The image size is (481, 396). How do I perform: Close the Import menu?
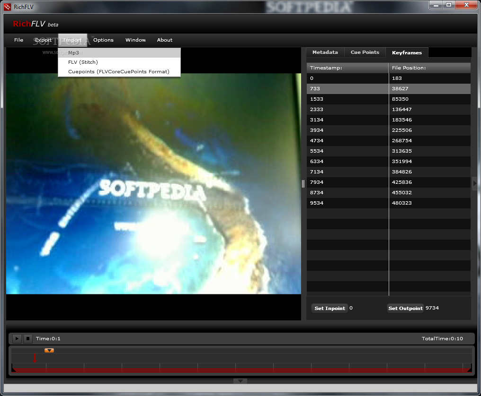(x=72, y=40)
